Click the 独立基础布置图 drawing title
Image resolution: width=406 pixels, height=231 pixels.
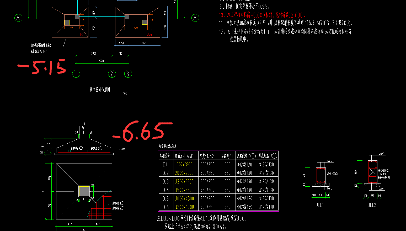[100, 90]
